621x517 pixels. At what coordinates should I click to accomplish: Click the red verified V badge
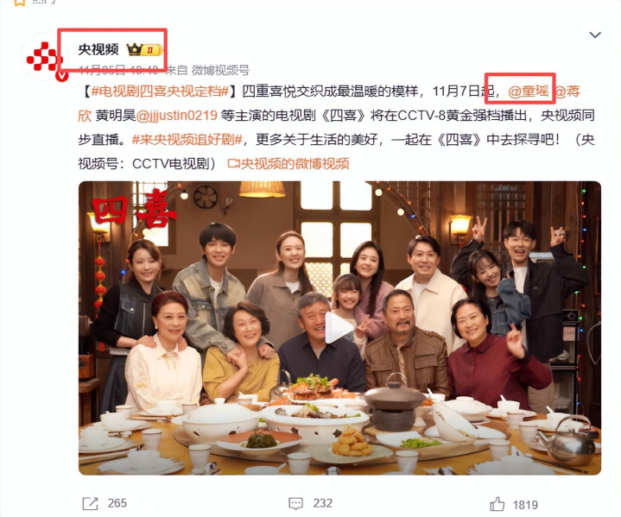tap(62, 75)
